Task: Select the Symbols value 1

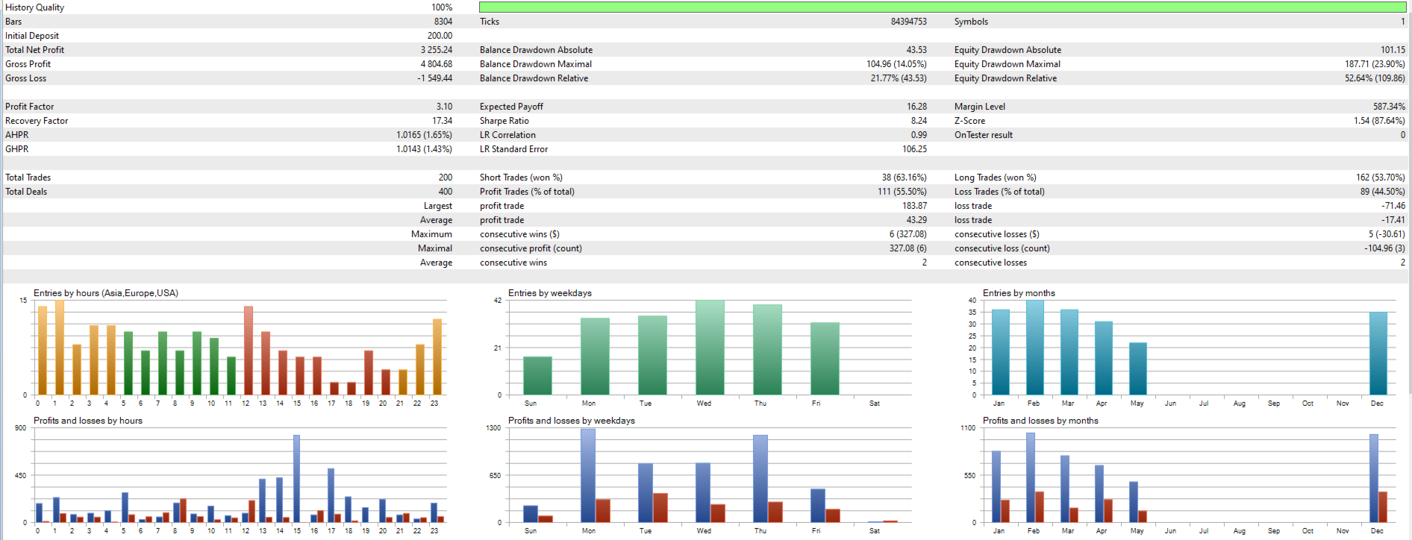Action: pos(1403,22)
